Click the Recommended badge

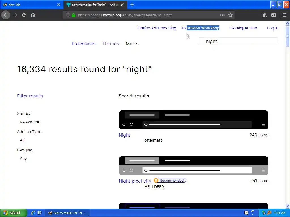(170, 181)
